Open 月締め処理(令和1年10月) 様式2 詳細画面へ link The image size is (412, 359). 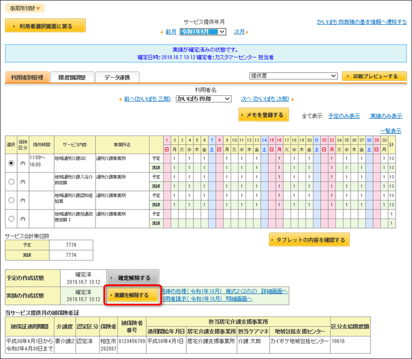point(224,291)
